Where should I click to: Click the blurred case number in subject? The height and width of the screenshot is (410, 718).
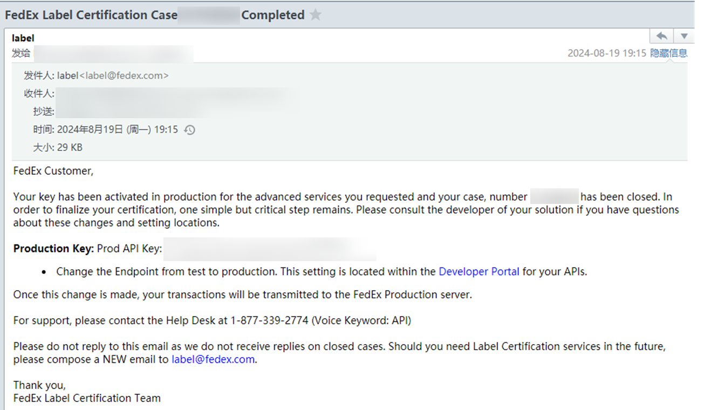(x=209, y=15)
